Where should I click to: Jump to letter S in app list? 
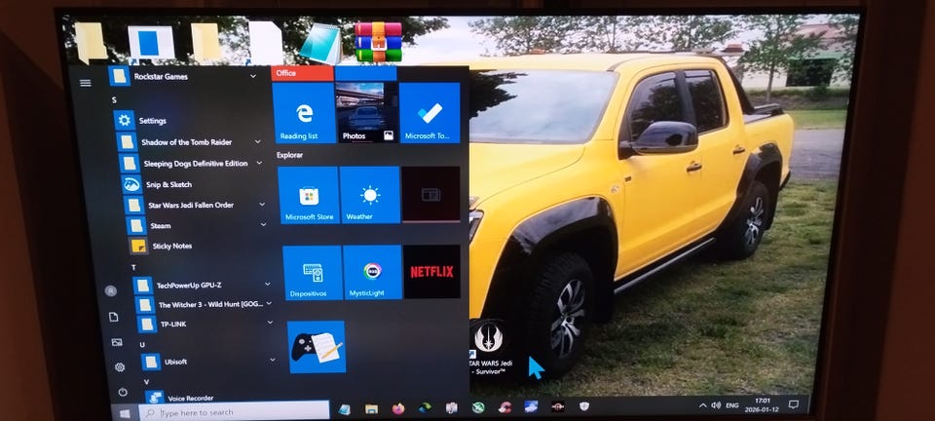(x=114, y=100)
